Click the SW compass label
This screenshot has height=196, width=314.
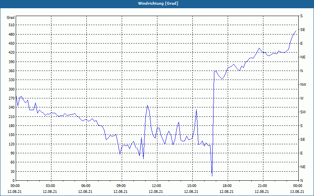click(x=303, y=112)
